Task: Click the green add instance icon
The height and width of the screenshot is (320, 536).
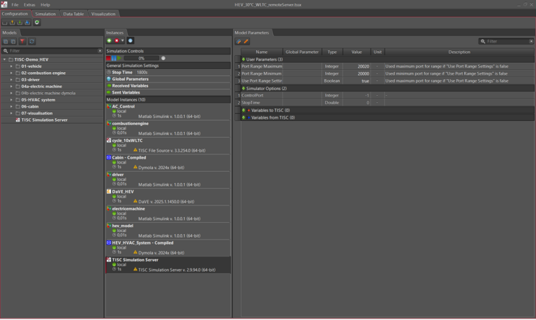Action: pyautogui.click(x=109, y=41)
